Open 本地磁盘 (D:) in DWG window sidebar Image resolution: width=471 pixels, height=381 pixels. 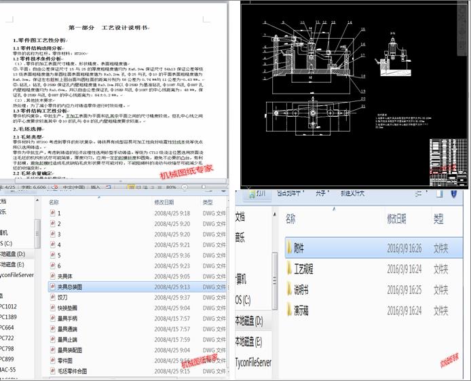point(13,254)
